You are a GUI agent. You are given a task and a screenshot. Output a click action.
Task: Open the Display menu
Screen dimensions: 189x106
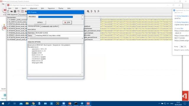tap(61, 8)
